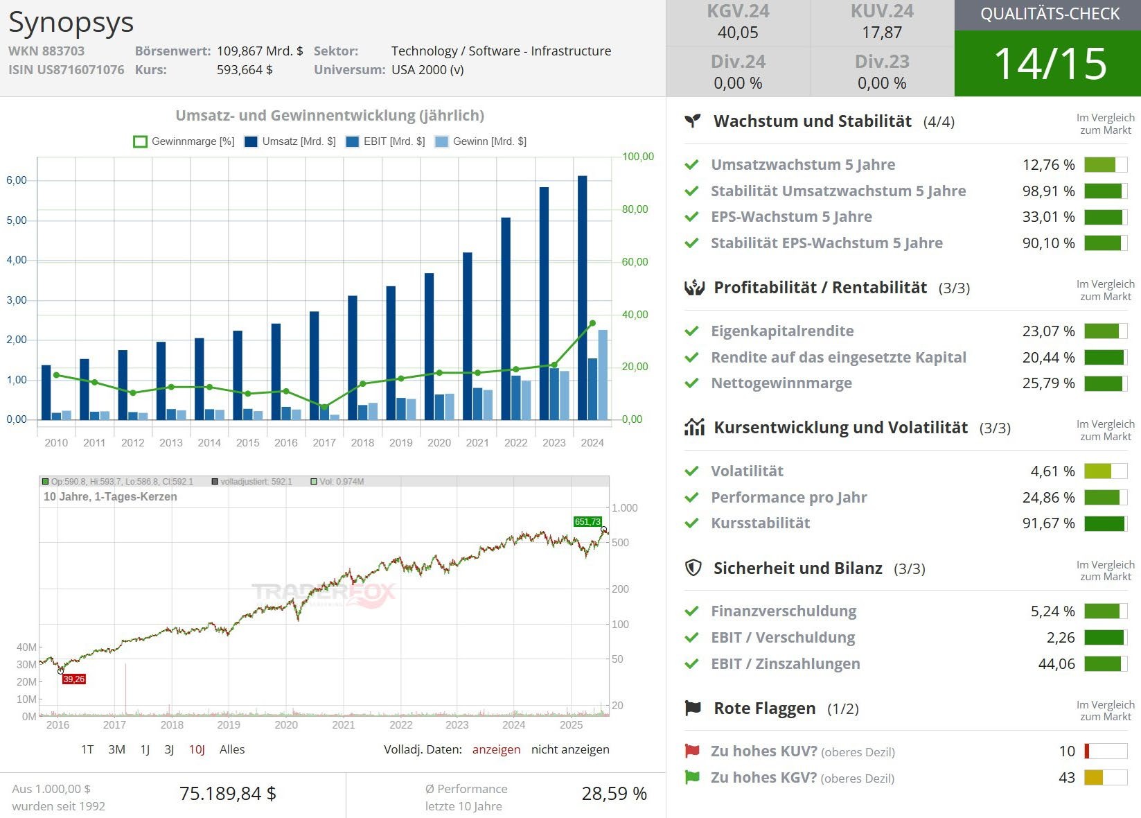Click the Kursentwicklung und Volatilität chart icon

click(694, 427)
